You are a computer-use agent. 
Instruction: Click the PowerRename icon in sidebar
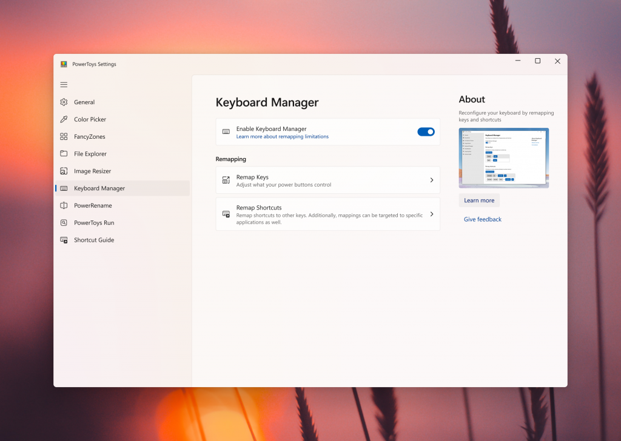click(x=64, y=205)
